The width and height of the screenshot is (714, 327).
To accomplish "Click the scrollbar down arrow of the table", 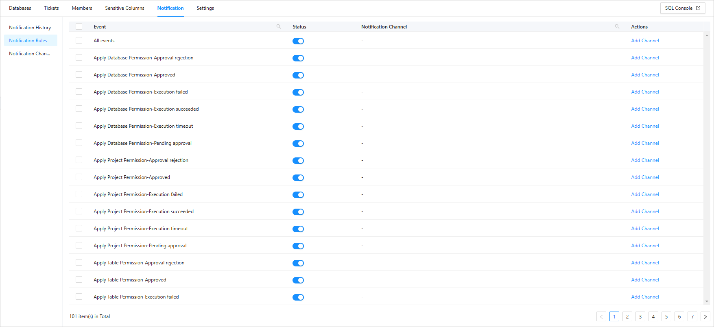I will point(707,301).
